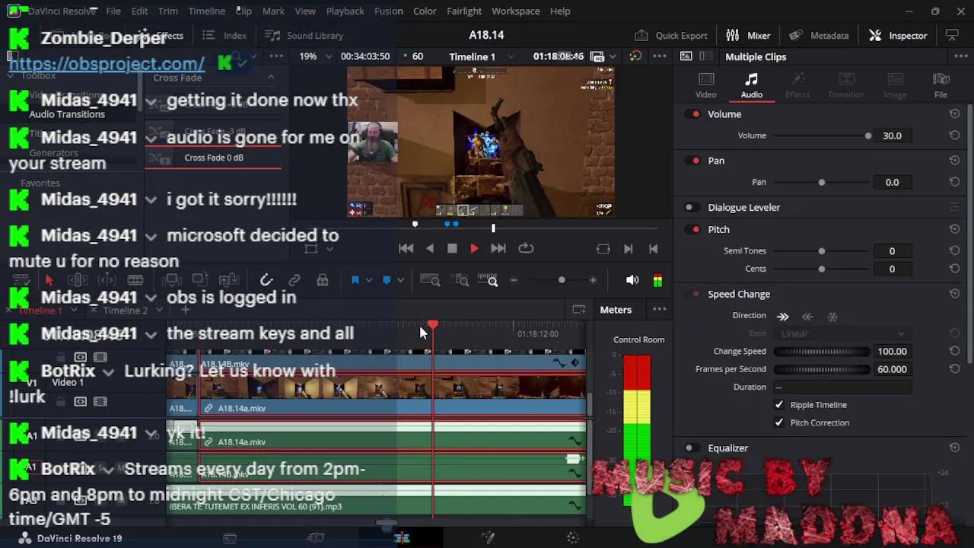Open the Playback menu
Image resolution: width=974 pixels, height=548 pixels.
coord(345,11)
